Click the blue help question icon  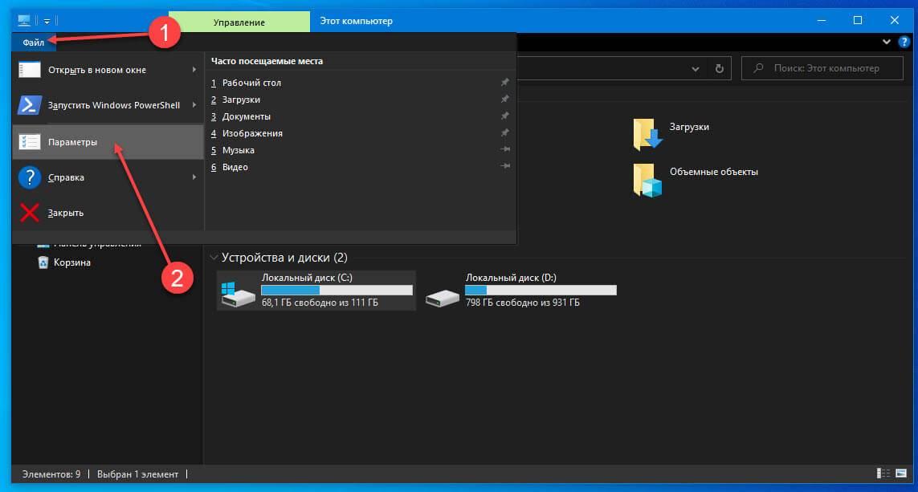click(904, 42)
